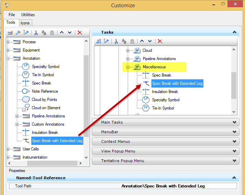Click Note Reference icon in Tools tree
The height and width of the screenshot is (195, 245).
26,91
